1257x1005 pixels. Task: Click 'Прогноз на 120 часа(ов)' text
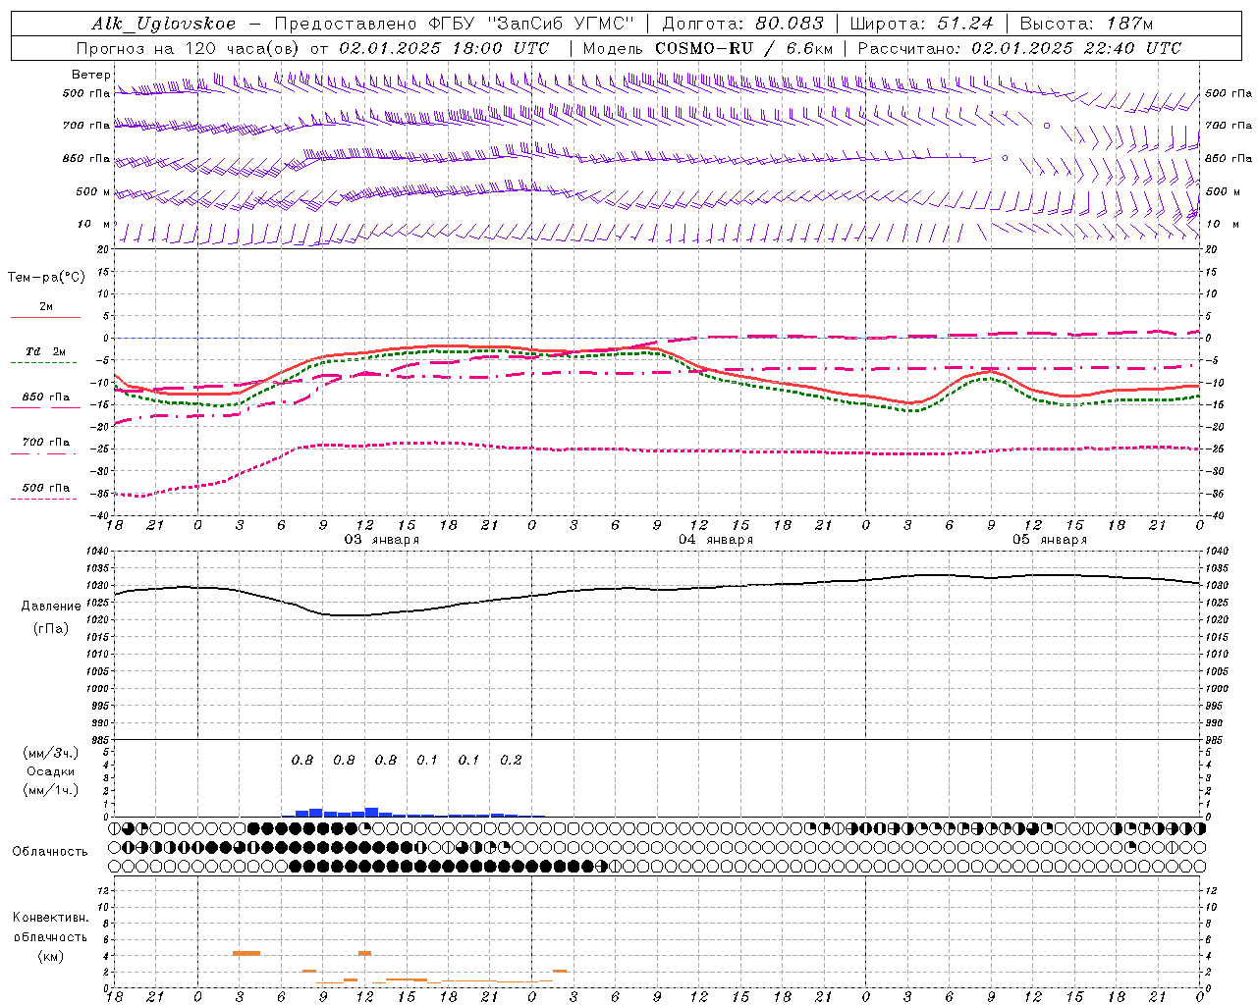tap(189, 48)
